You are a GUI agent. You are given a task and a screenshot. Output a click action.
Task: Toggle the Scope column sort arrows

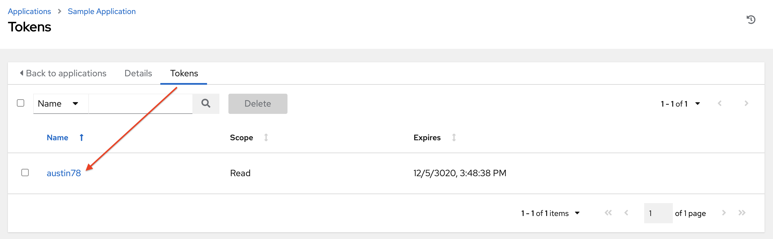pos(266,138)
